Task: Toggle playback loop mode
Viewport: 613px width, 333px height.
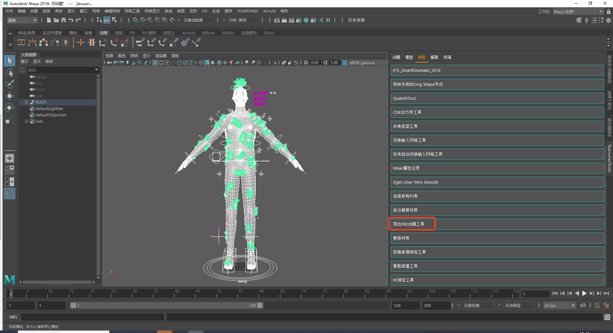Action: pyautogui.click(x=583, y=305)
